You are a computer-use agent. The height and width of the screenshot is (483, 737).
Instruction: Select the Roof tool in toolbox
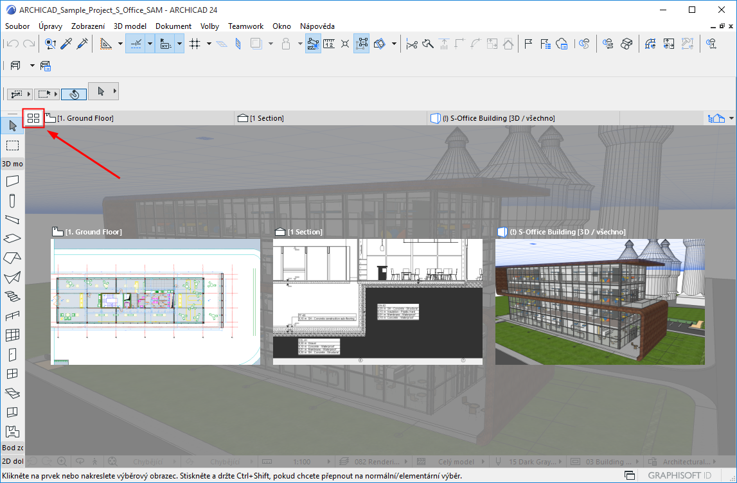pyautogui.click(x=12, y=258)
